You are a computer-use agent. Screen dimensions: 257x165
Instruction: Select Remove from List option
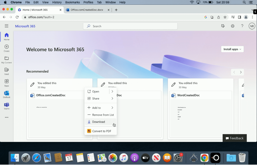(x=103, y=115)
